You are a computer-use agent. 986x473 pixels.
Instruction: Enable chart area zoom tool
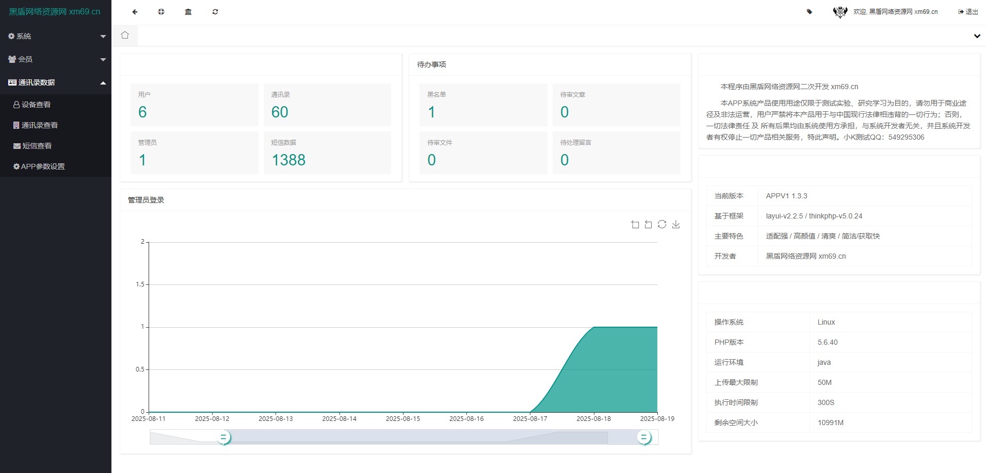pos(635,224)
